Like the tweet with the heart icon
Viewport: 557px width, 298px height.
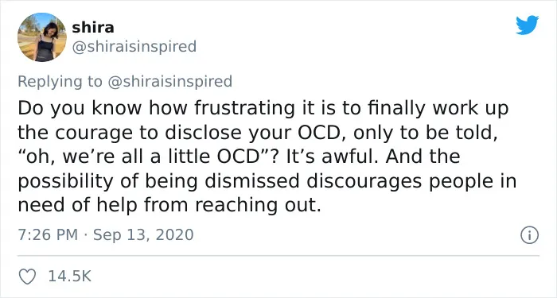tap(27, 277)
